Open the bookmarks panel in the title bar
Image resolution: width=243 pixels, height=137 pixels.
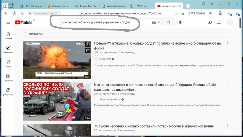[x=204, y=3]
